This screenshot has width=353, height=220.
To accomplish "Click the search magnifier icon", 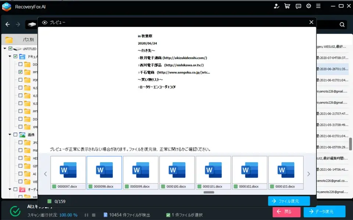I will pos(342,25).
